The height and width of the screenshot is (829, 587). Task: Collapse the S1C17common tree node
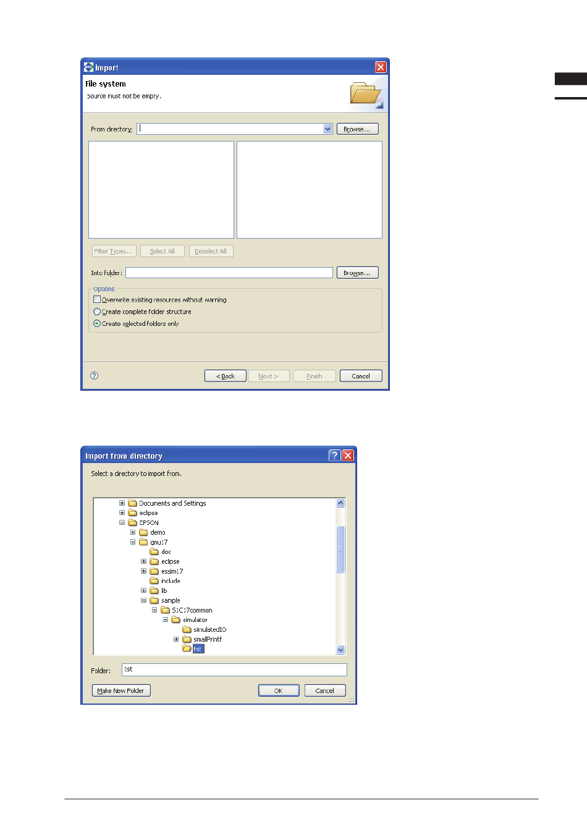(154, 610)
